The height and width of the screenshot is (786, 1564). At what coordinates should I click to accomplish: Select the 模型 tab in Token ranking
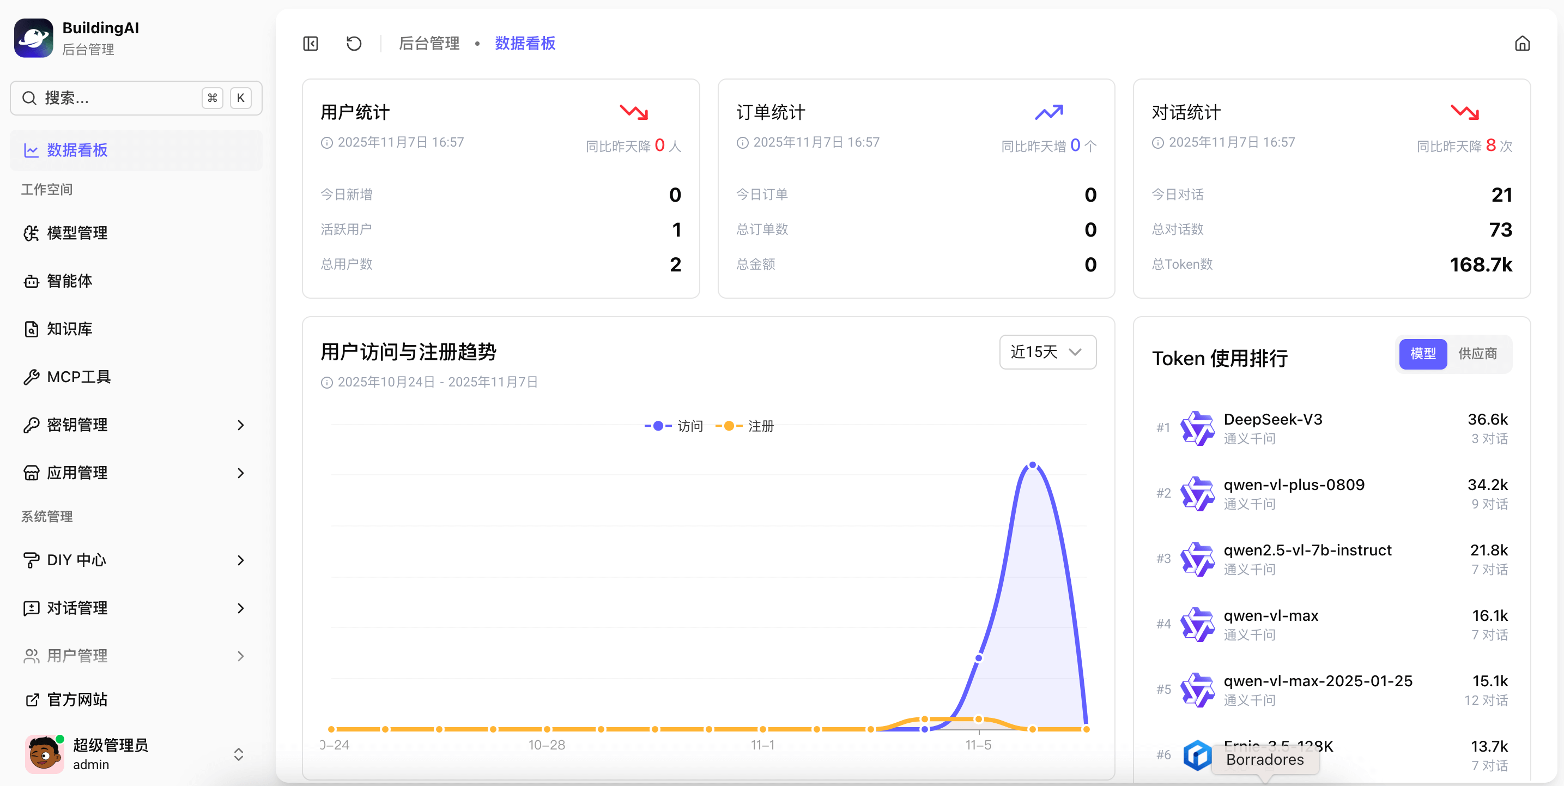click(x=1422, y=354)
